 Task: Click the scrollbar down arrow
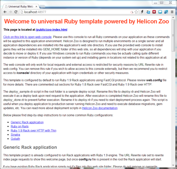pyautogui.click(x=174, y=165)
